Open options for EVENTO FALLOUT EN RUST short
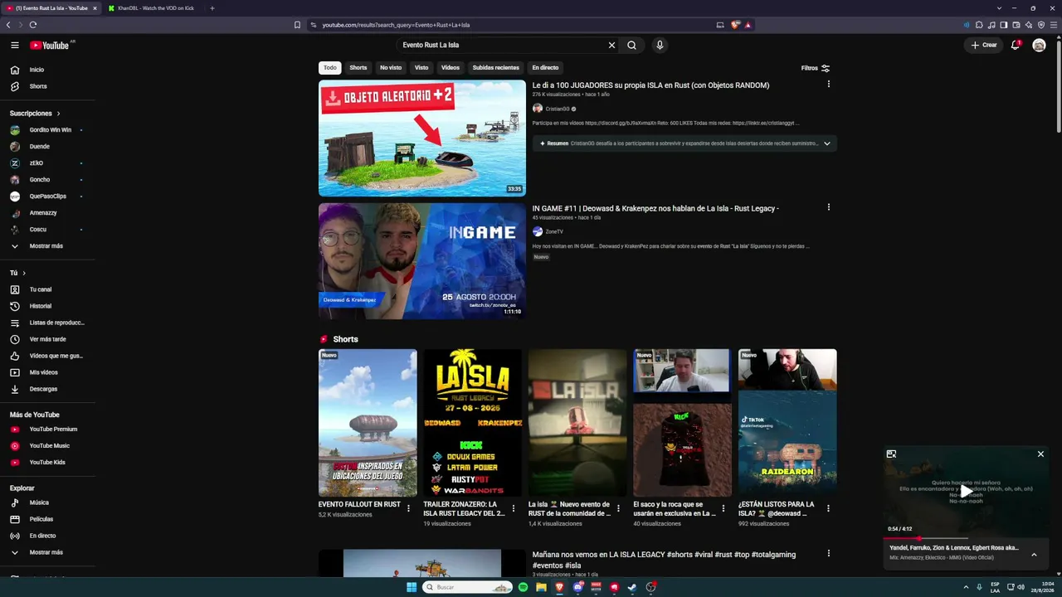 (408, 508)
